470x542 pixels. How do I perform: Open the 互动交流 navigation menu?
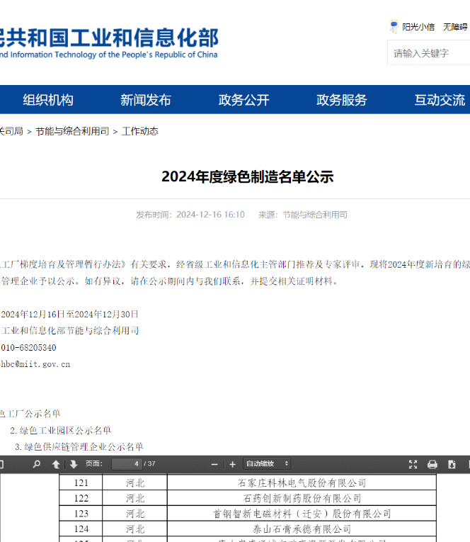click(x=440, y=100)
